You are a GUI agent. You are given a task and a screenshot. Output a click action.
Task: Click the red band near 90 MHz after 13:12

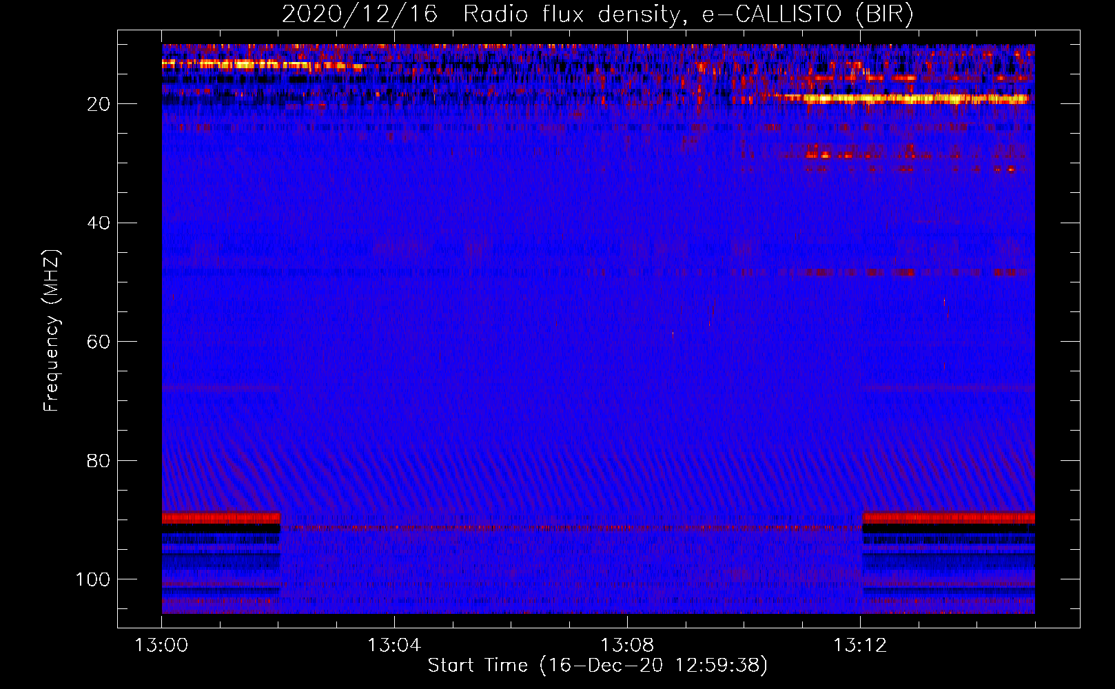(949, 517)
